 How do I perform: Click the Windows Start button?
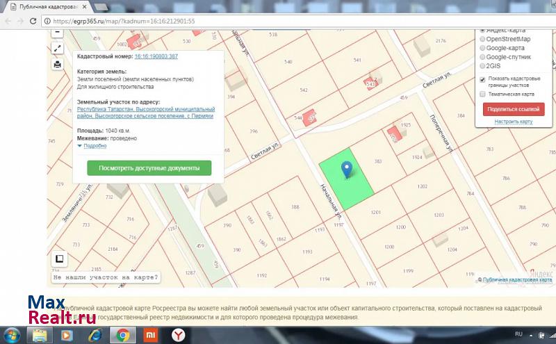[13, 335]
